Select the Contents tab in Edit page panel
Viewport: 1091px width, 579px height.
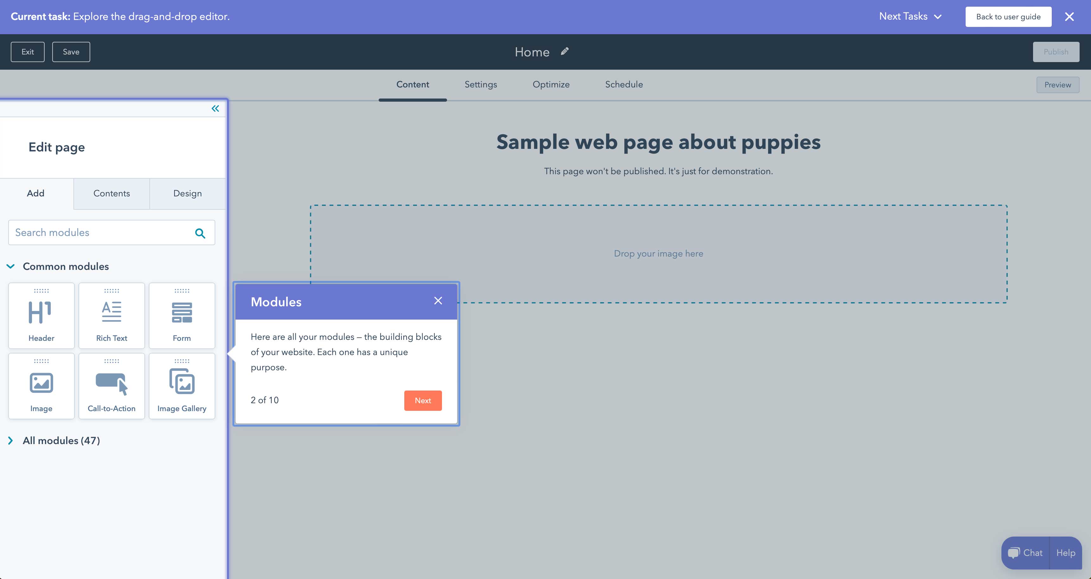[x=111, y=194]
